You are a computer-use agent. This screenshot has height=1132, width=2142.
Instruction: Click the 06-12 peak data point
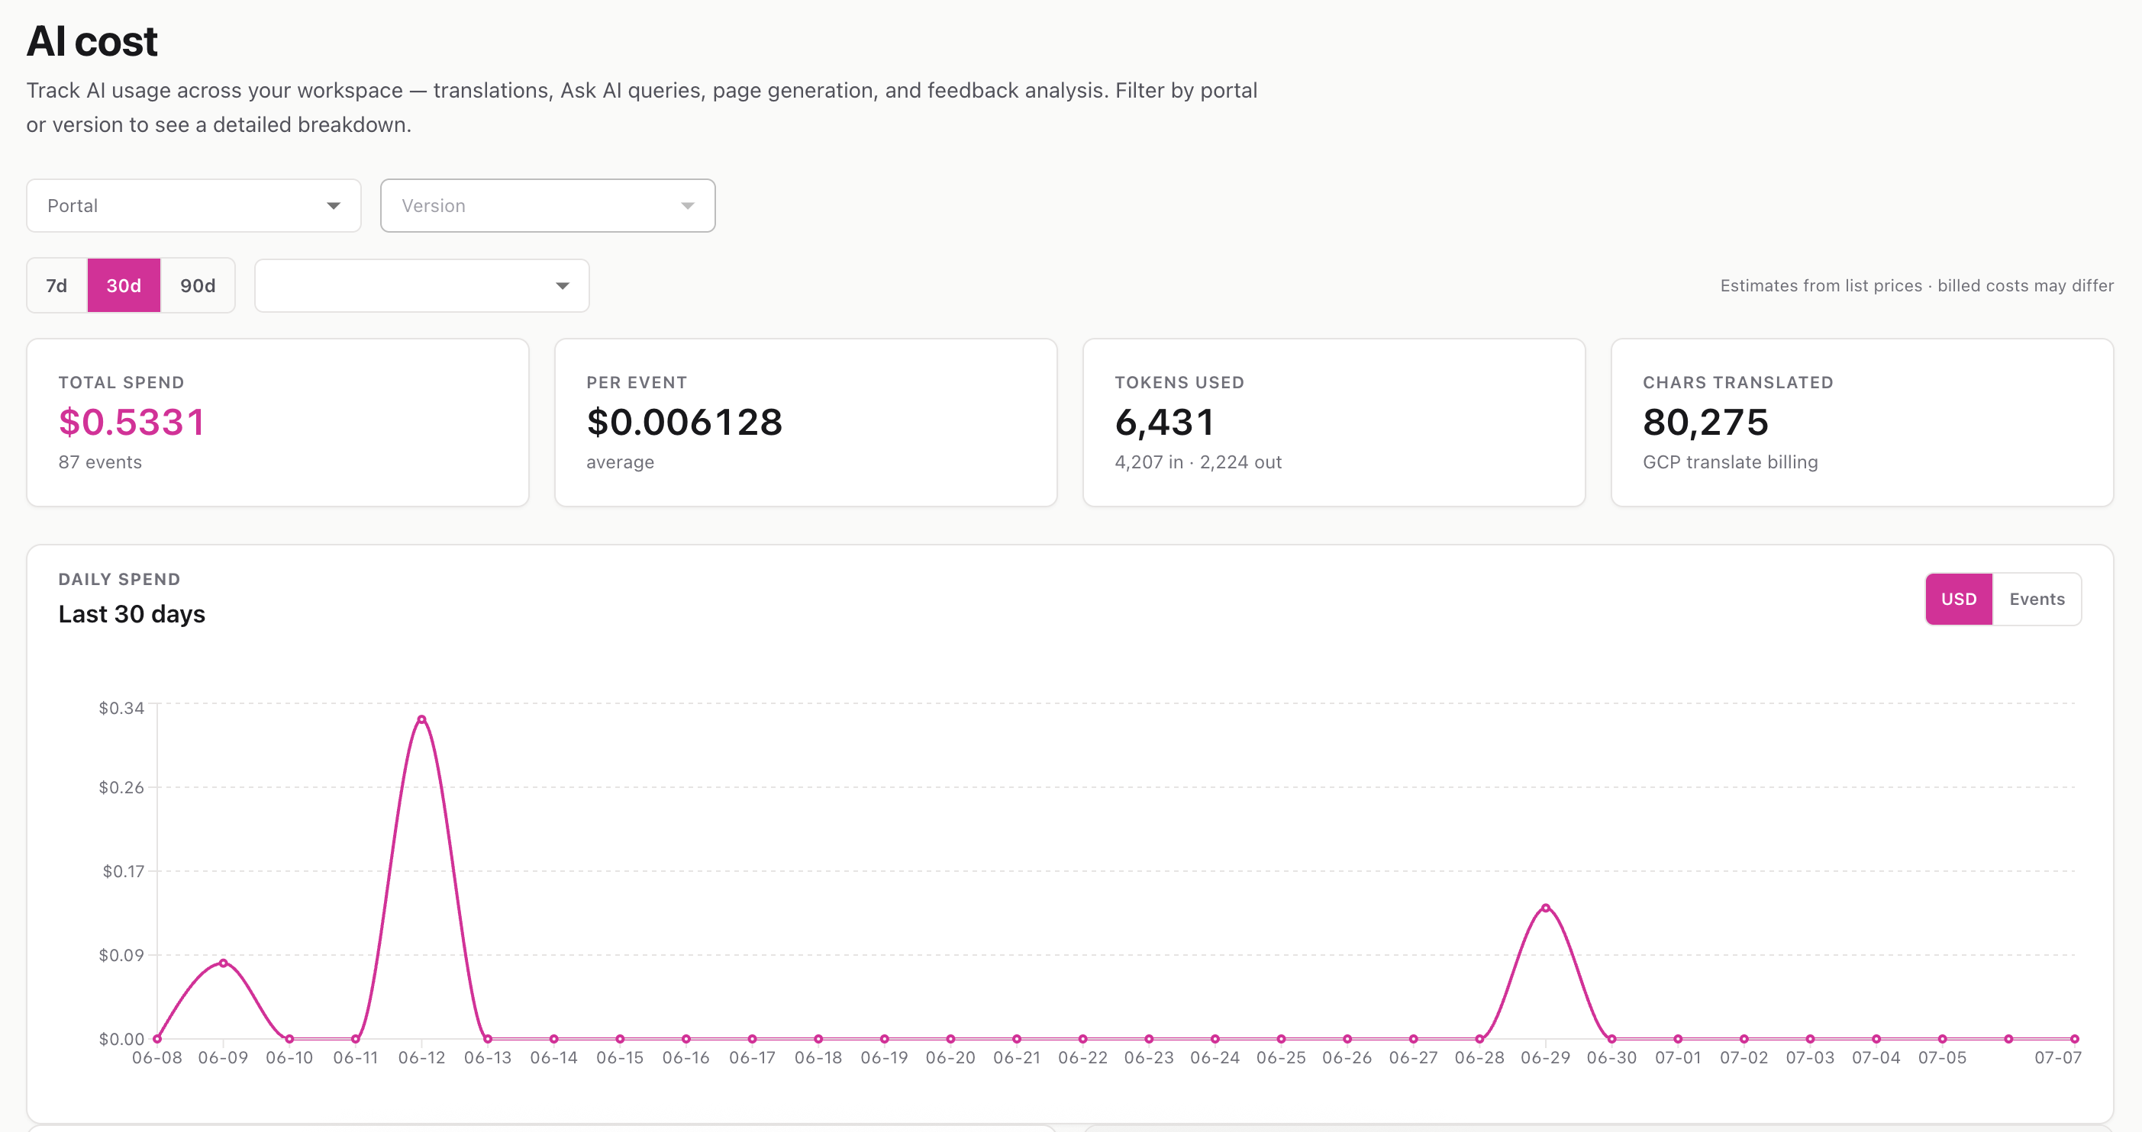[421, 720]
